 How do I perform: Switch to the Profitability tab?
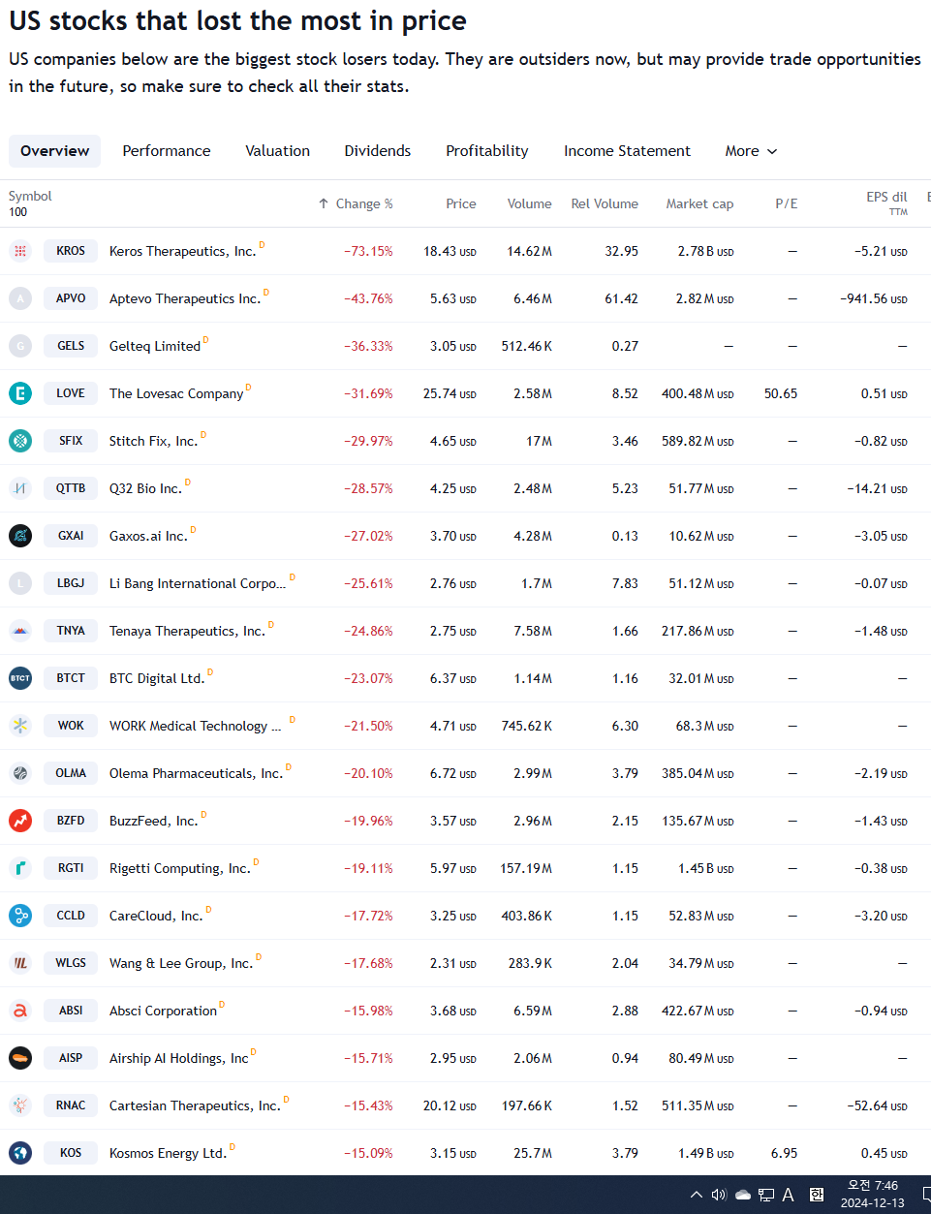coord(487,151)
